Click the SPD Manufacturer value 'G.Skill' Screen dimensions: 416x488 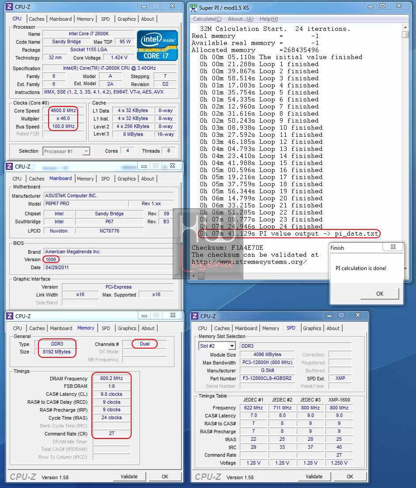click(x=267, y=370)
